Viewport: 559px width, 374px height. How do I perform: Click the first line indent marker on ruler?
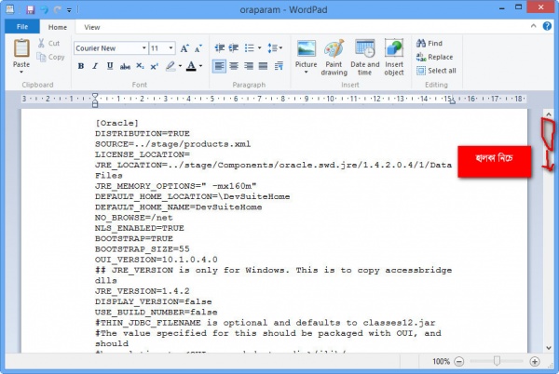pyautogui.click(x=95, y=96)
